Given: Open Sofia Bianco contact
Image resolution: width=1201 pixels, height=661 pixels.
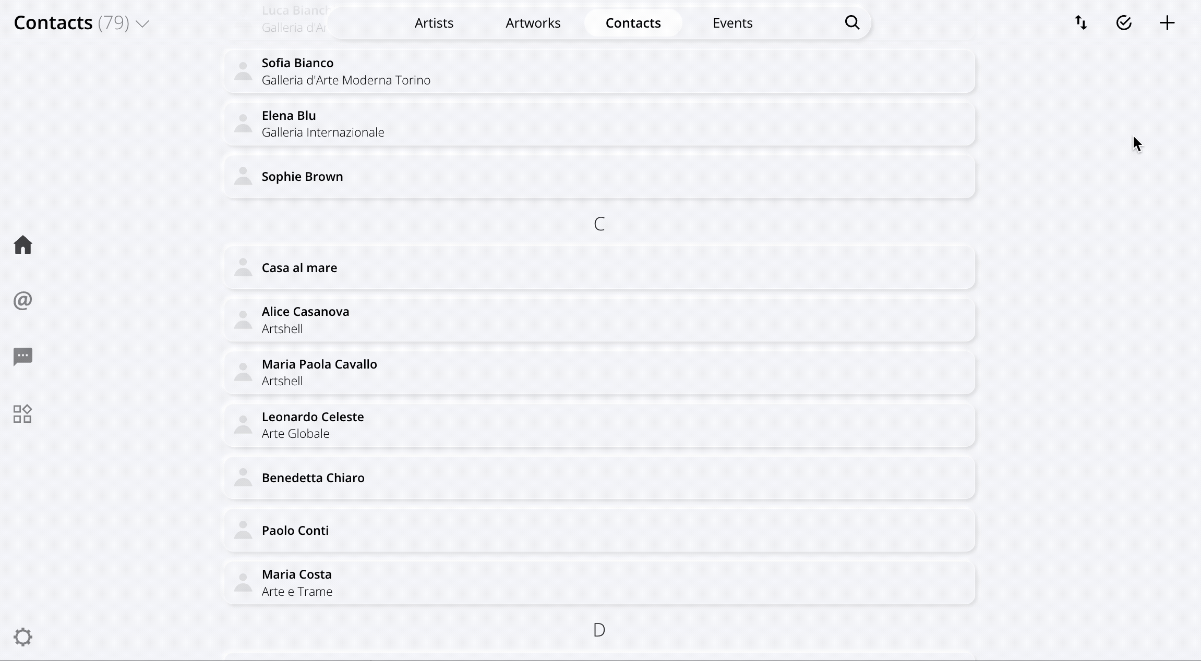Looking at the screenshot, I should coord(599,71).
